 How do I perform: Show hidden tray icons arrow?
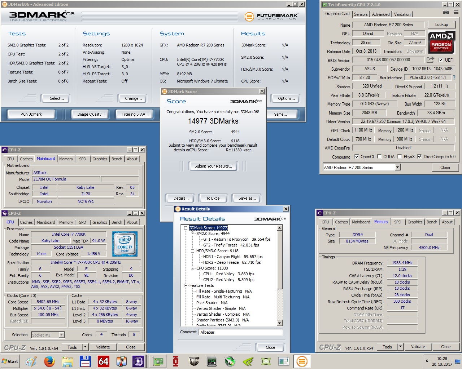(x=427, y=361)
